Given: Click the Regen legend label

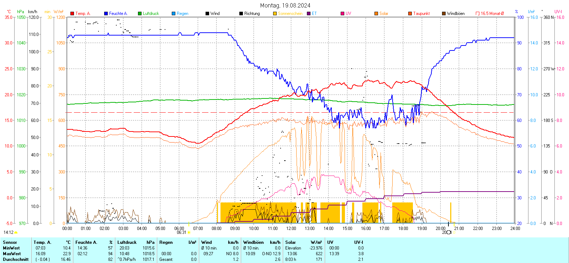Looking at the screenshot, I should coord(182,14).
